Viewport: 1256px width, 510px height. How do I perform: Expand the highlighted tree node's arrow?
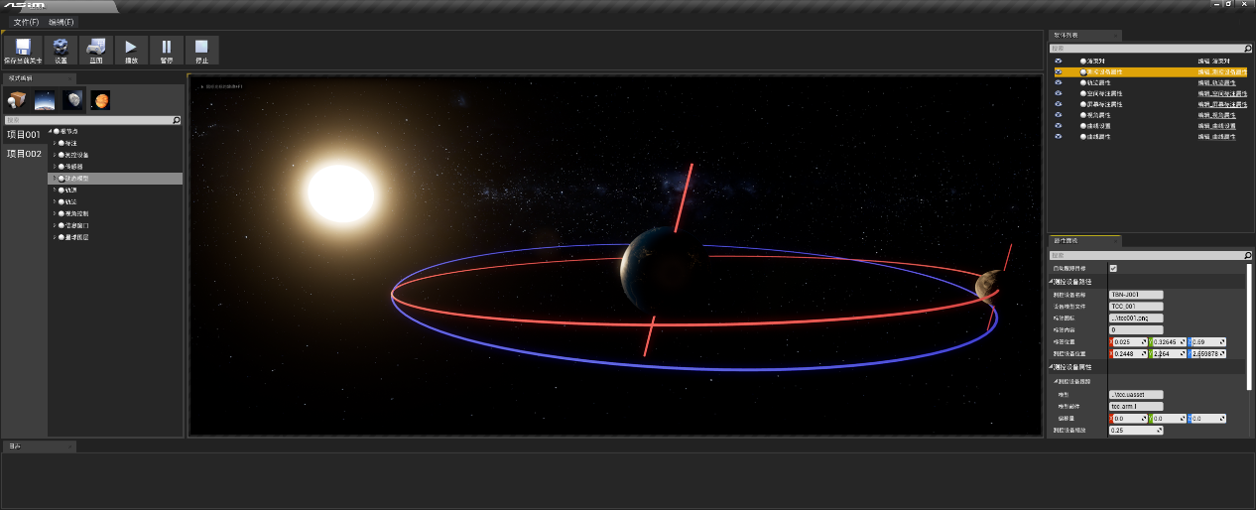(x=55, y=179)
